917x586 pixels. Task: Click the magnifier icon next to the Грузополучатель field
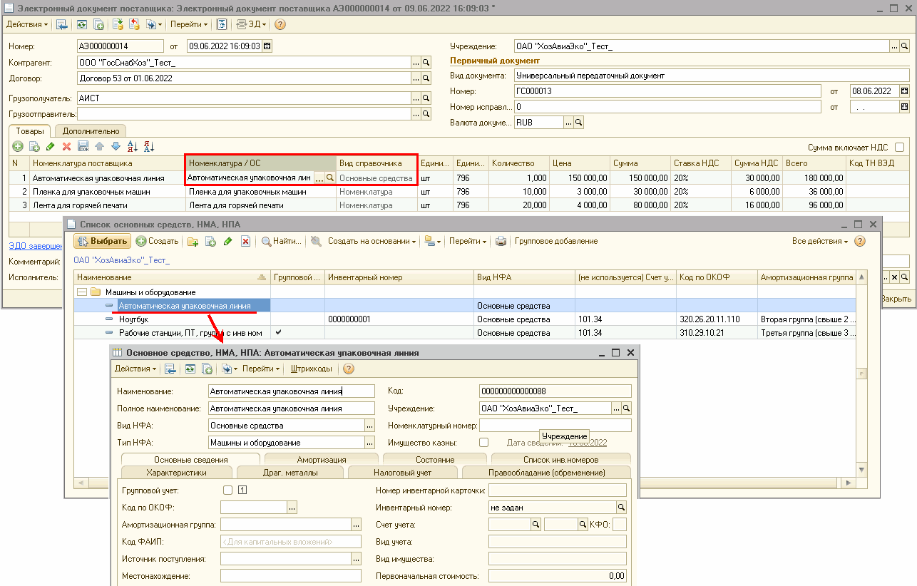tap(426, 98)
